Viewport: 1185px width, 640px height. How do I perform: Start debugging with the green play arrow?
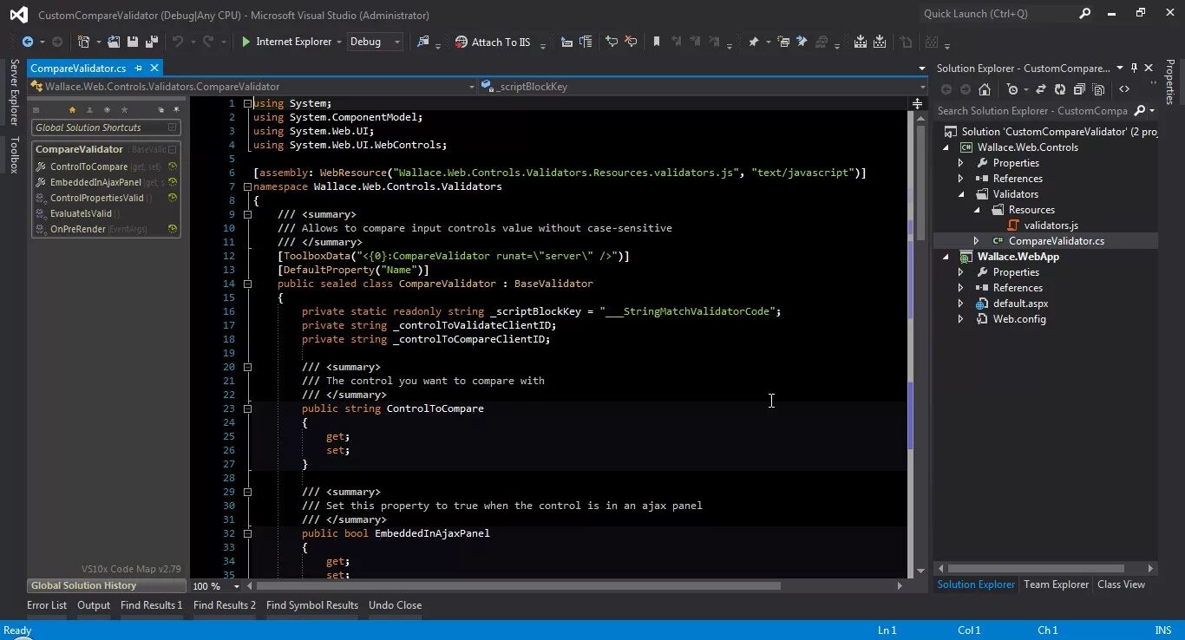tap(246, 42)
